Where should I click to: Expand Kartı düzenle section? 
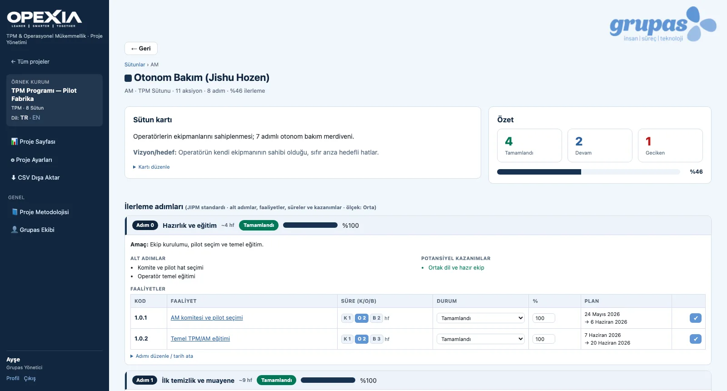[x=151, y=167]
